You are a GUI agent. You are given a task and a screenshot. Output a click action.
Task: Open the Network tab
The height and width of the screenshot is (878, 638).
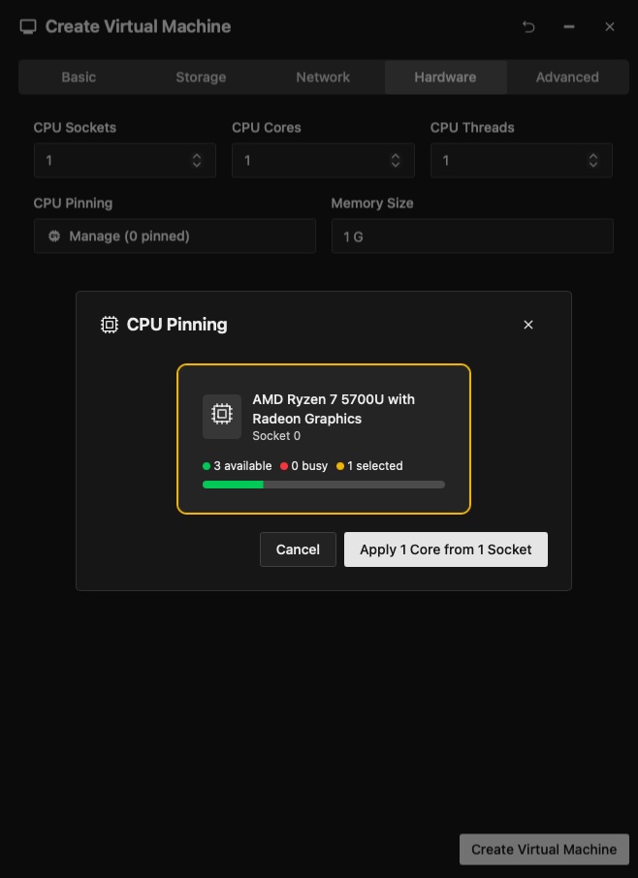tap(323, 78)
